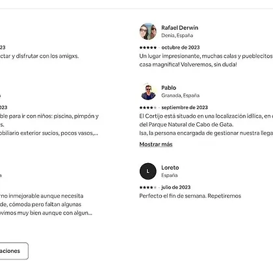273x273 pixels.
Task: Click the five-star rating on Rafael's review
Action: [148, 47]
